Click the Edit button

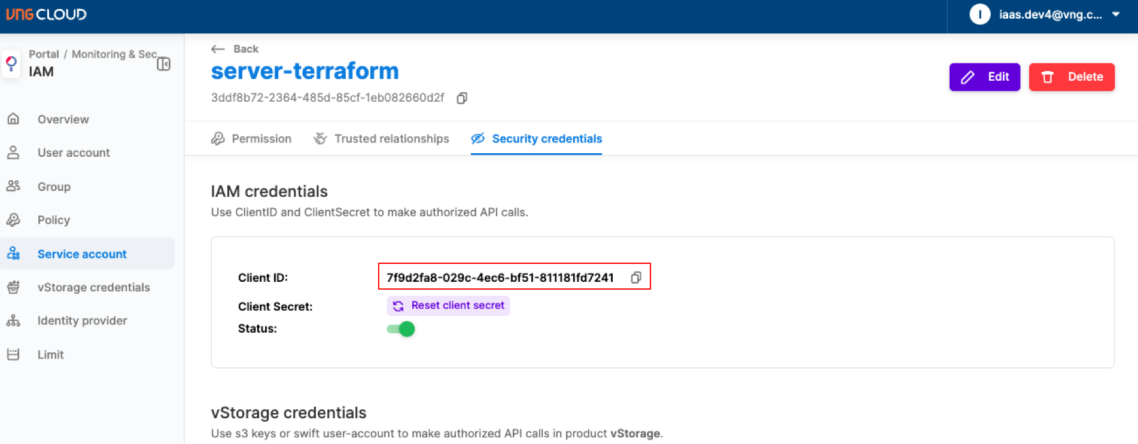point(984,77)
